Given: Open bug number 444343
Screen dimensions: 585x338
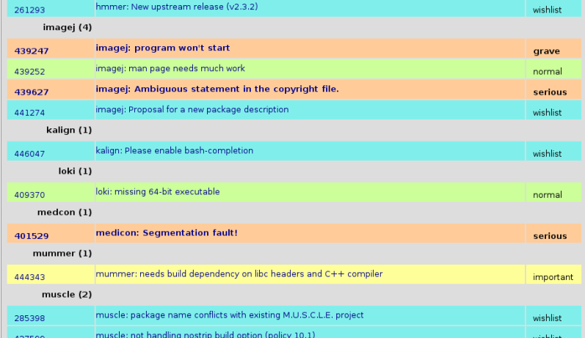Looking at the screenshot, I should [29, 277].
